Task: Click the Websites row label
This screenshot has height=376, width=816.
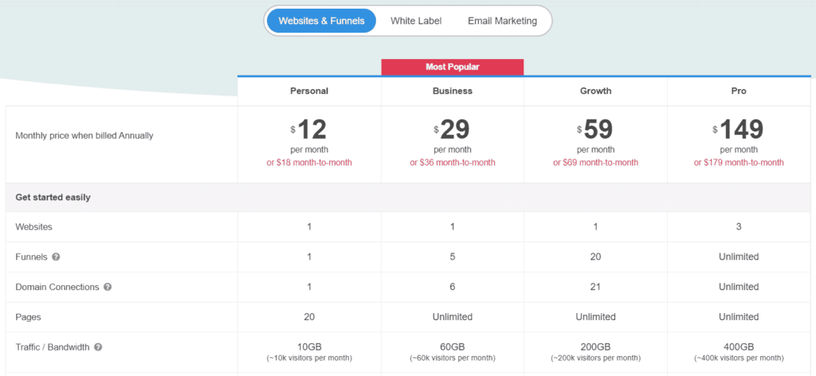Action: tap(33, 227)
